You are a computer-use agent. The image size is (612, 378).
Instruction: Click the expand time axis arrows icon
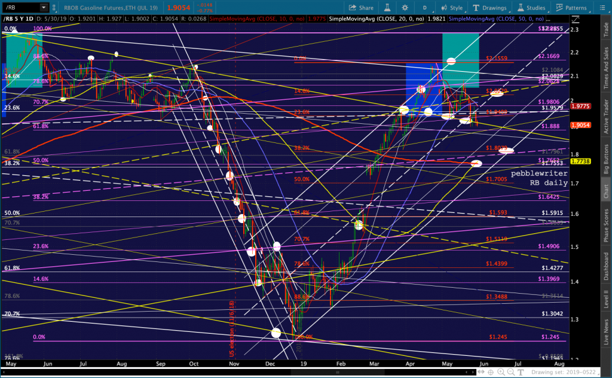coord(481,372)
